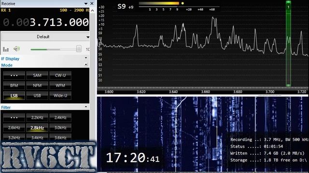Click the S9 +9 signal meter reading
The height and width of the screenshot is (173, 309).
pos(126,7)
